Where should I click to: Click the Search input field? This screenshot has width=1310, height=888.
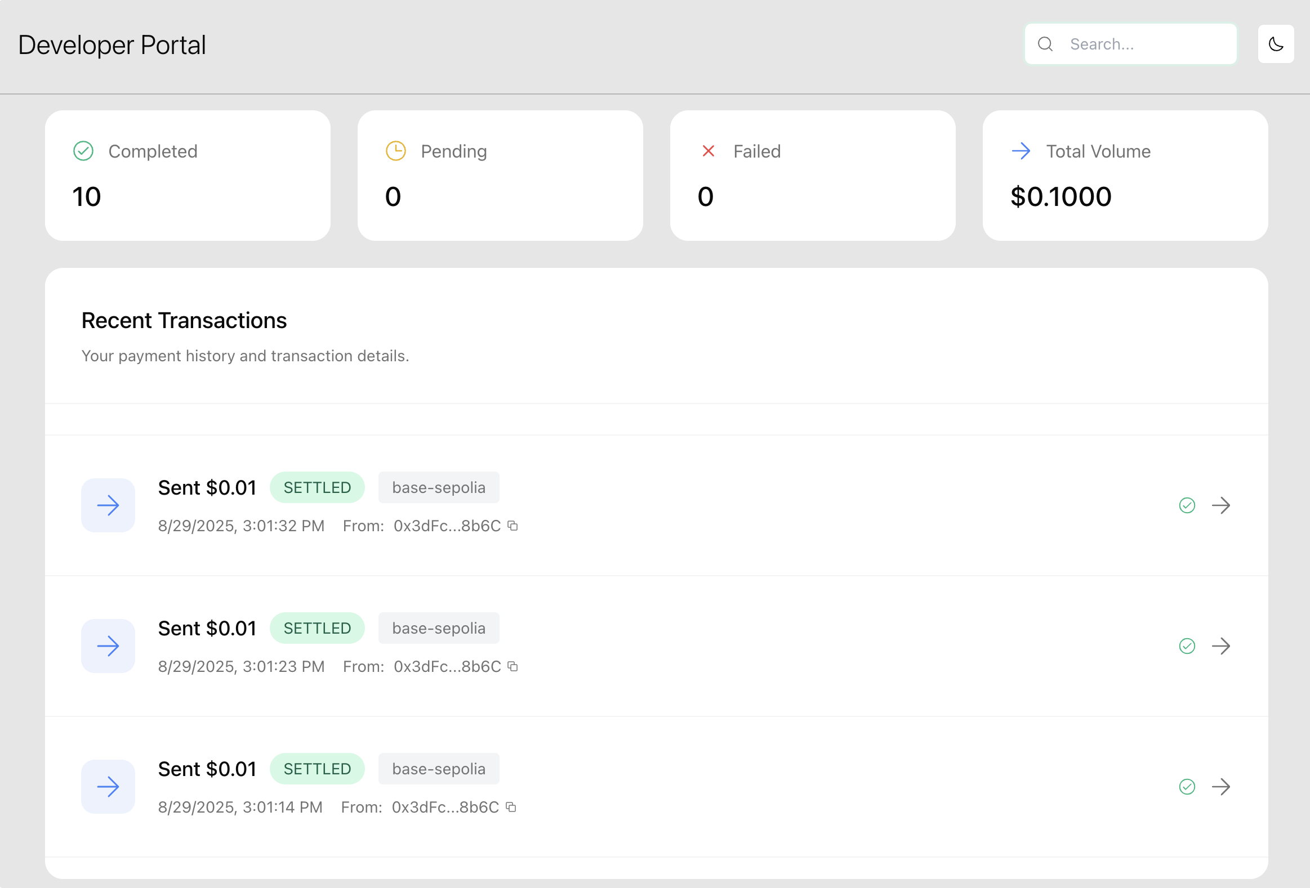1144,44
